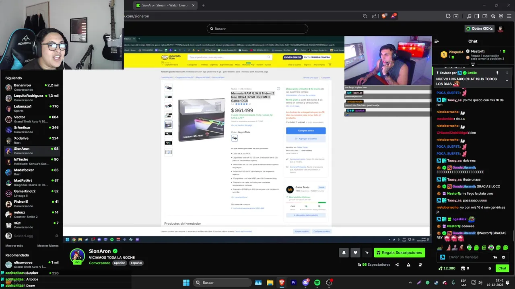Open new tab with plus button
Screen dimensions: 515x289
point(203,5)
